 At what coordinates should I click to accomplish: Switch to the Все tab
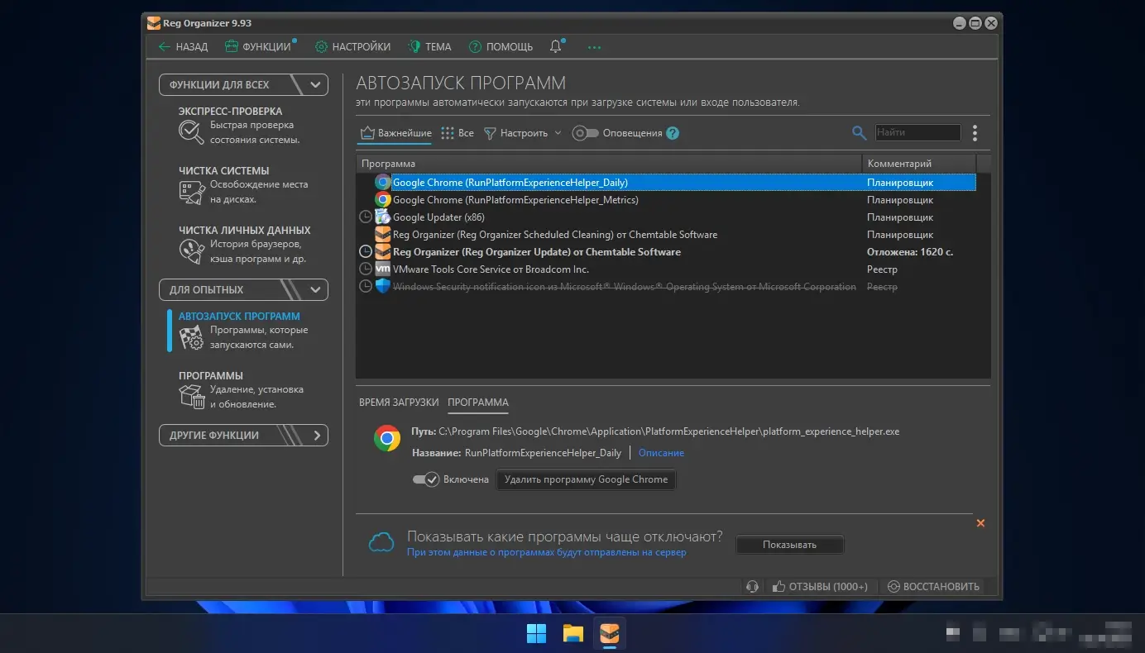458,133
